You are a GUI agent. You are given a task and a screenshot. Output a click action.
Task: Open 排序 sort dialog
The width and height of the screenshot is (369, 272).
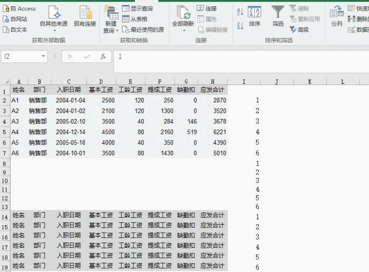pyautogui.click(x=254, y=16)
